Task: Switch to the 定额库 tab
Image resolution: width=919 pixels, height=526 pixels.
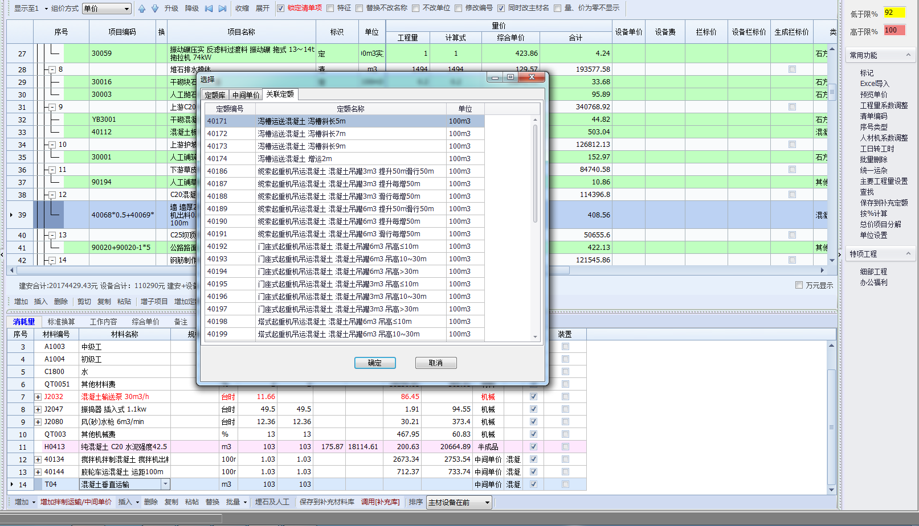Action: [215, 95]
